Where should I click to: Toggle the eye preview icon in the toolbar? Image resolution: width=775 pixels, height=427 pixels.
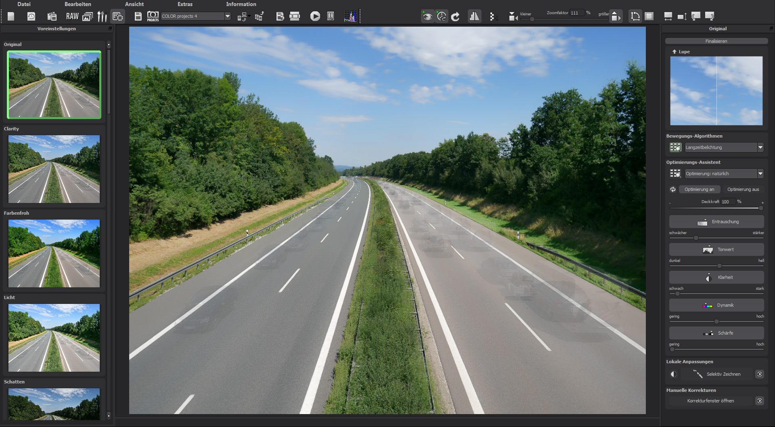(427, 17)
